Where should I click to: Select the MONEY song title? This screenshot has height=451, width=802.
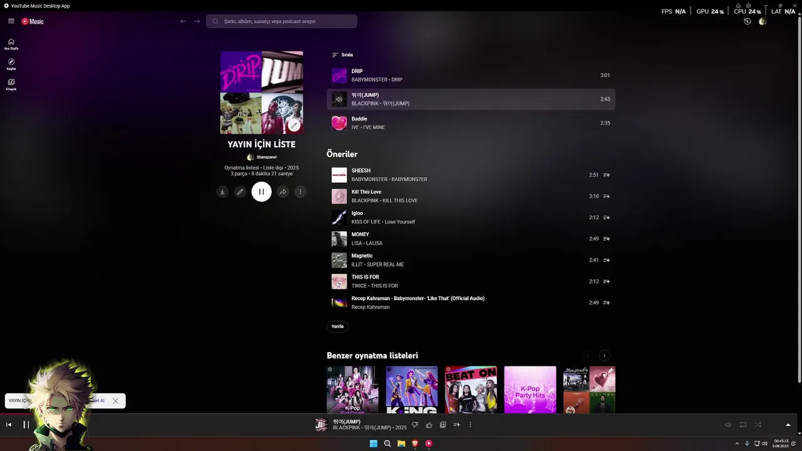click(360, 234)
